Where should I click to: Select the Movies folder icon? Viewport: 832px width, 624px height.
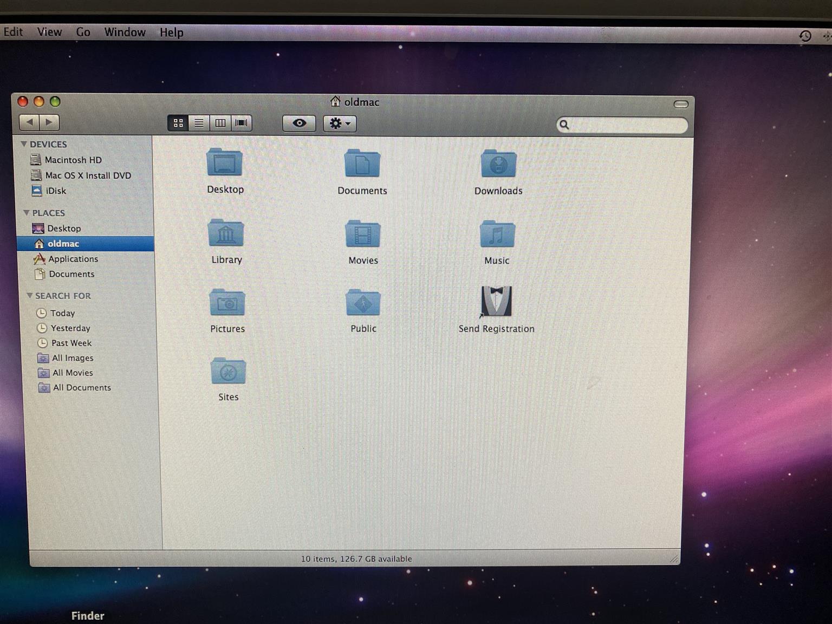pyautogui.click(x=363, y=235)
